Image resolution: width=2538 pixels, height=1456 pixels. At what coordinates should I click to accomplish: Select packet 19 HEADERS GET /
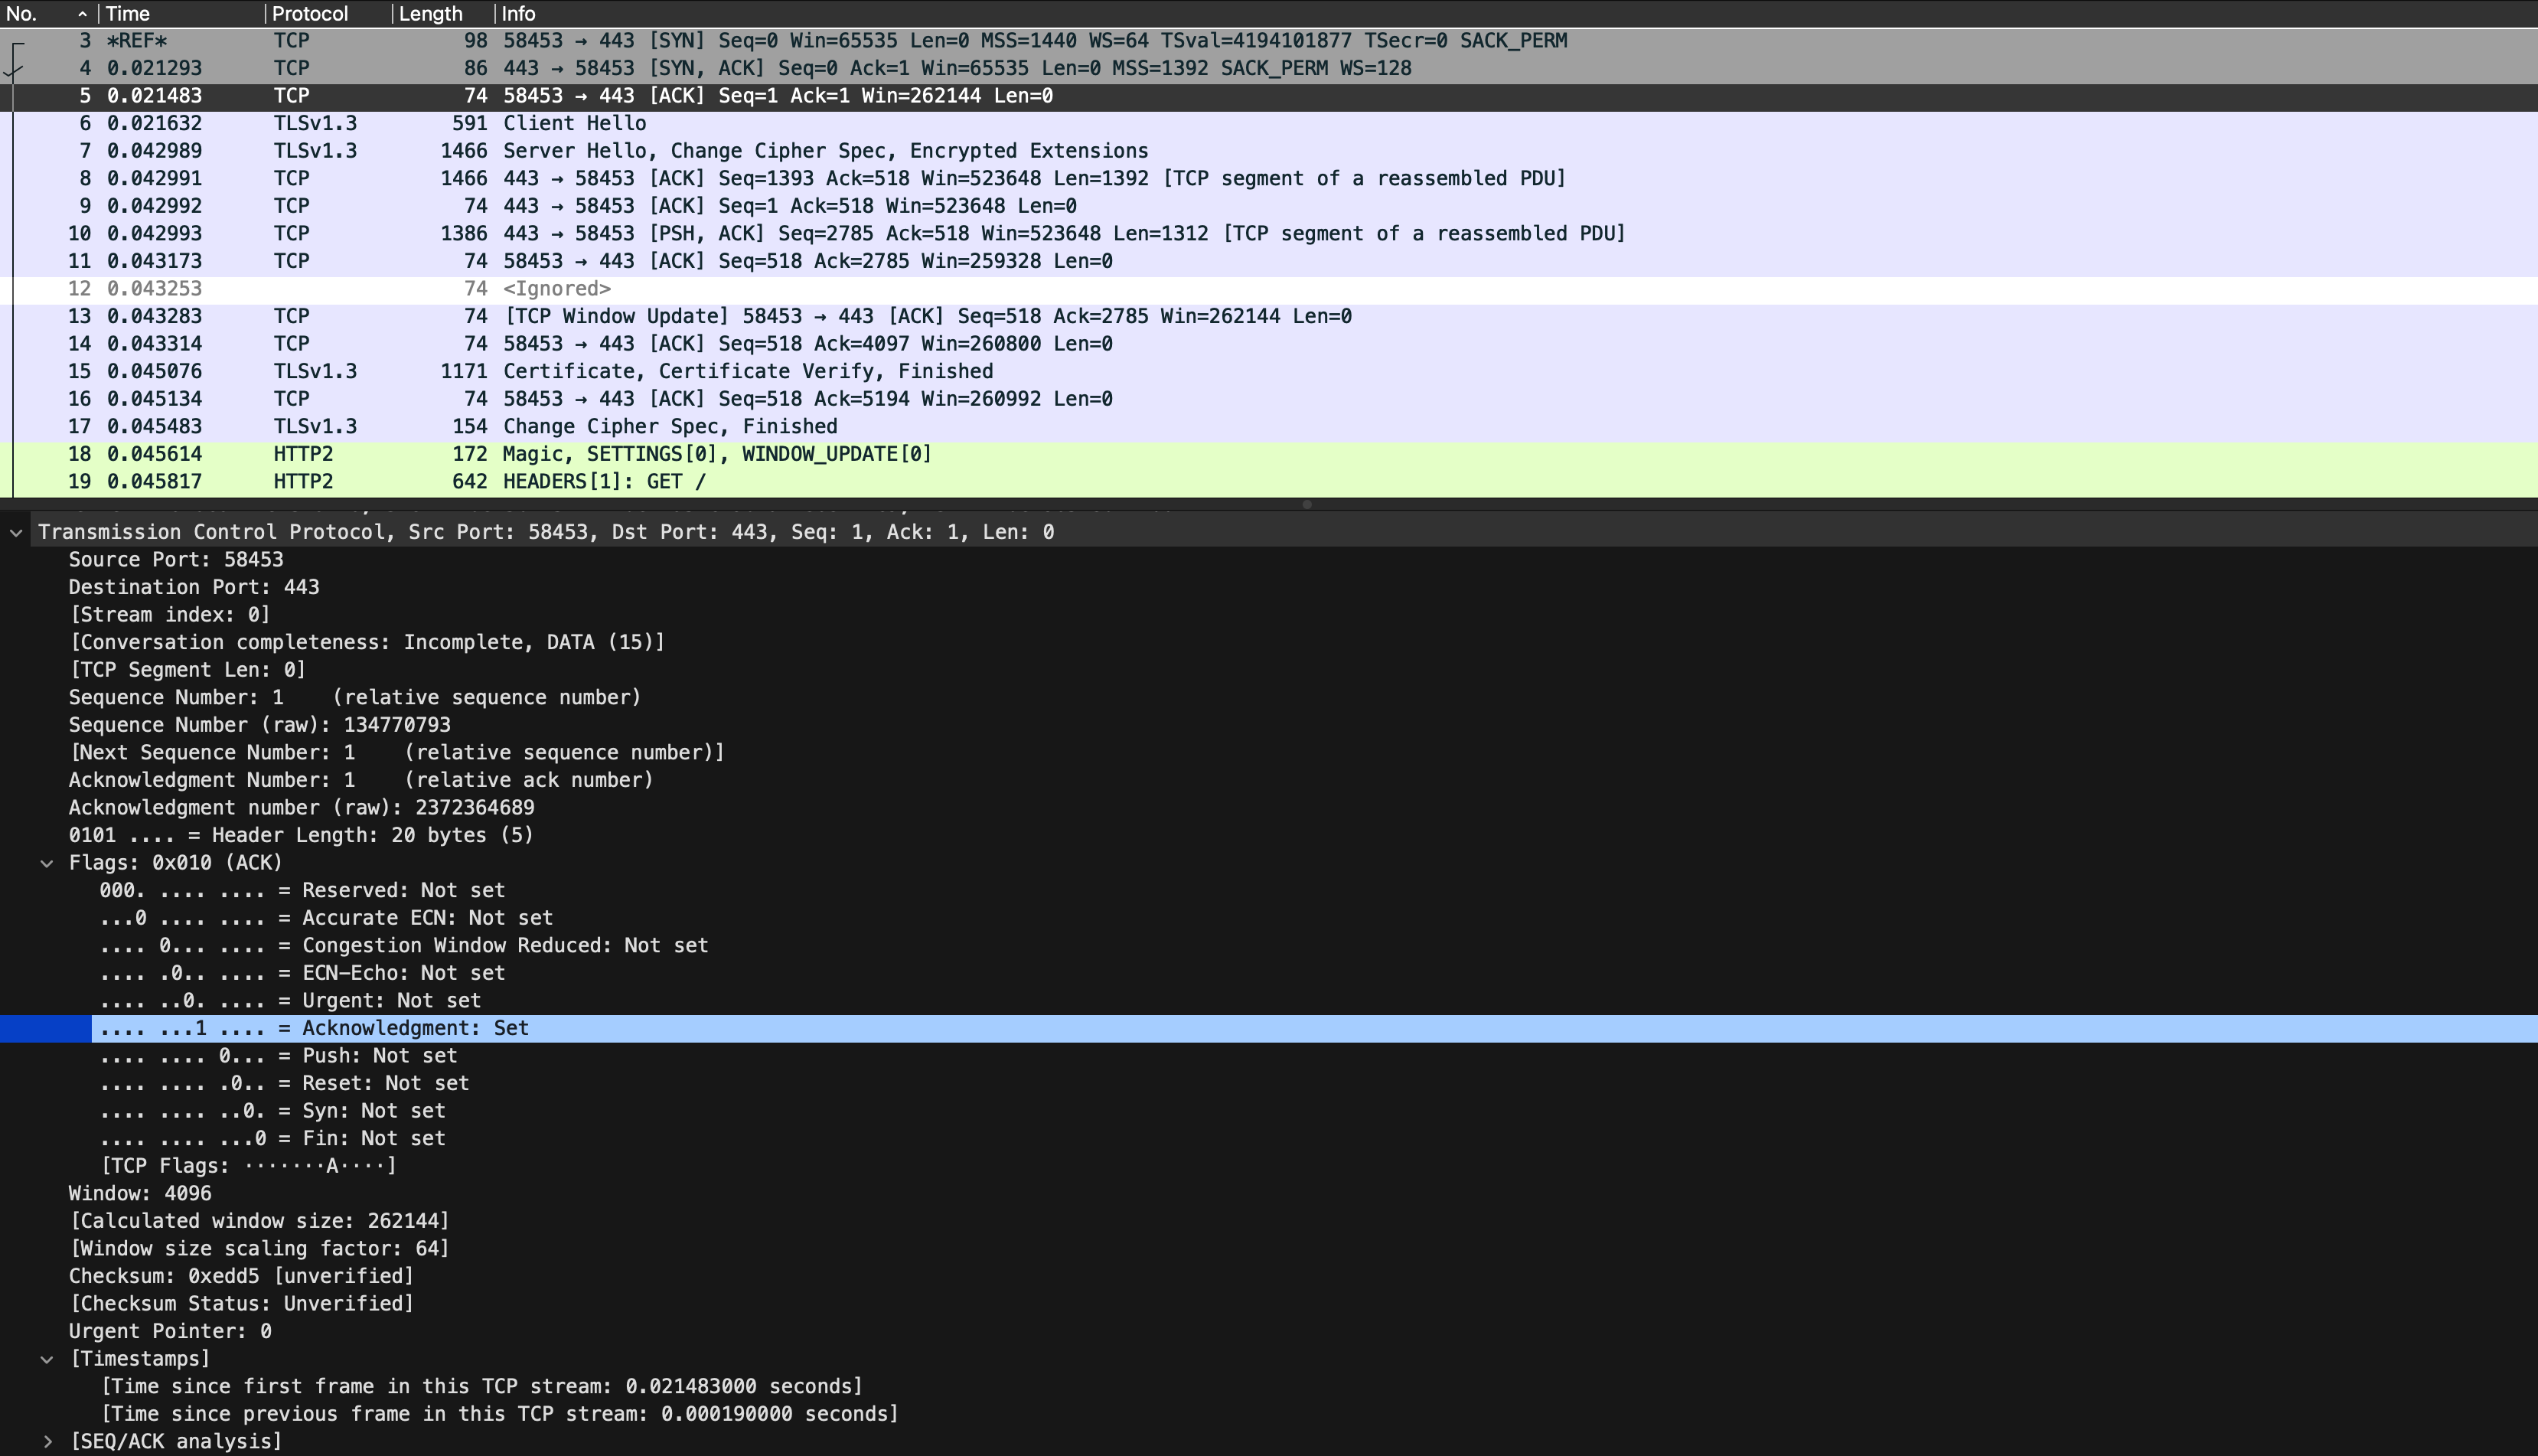[1268, 482]
